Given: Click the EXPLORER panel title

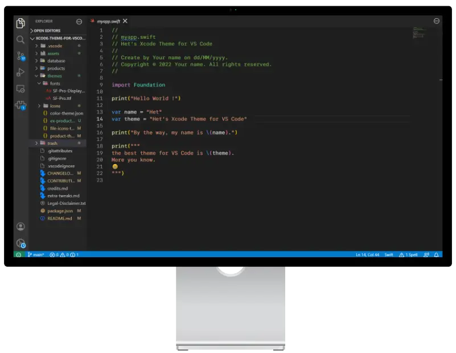Looking at the screenshot, I should pyautogui.click(x=44, y=21).
